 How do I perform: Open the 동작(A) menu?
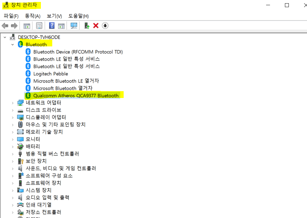pyautogui.click(x=33, y=16)
